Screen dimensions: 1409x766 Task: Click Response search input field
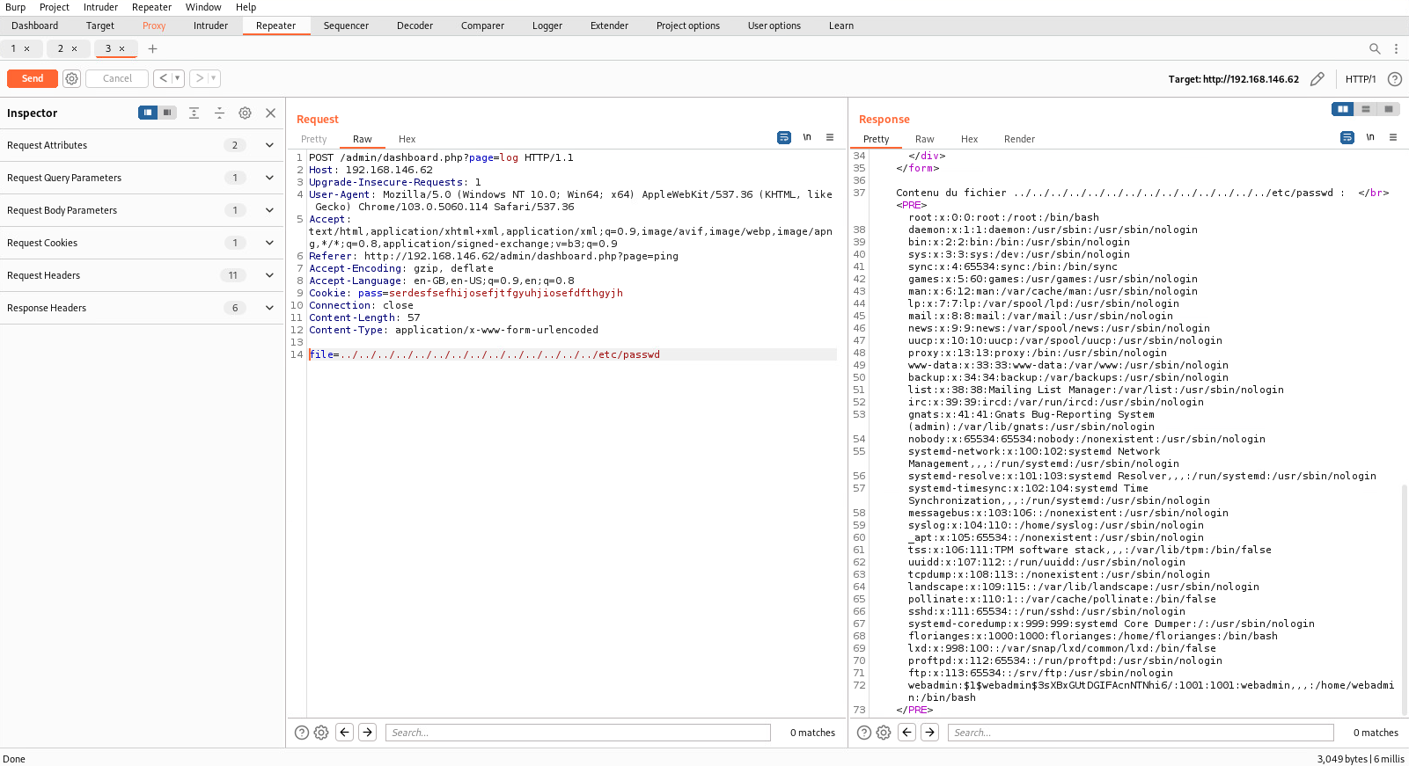tap(1141, 733)
